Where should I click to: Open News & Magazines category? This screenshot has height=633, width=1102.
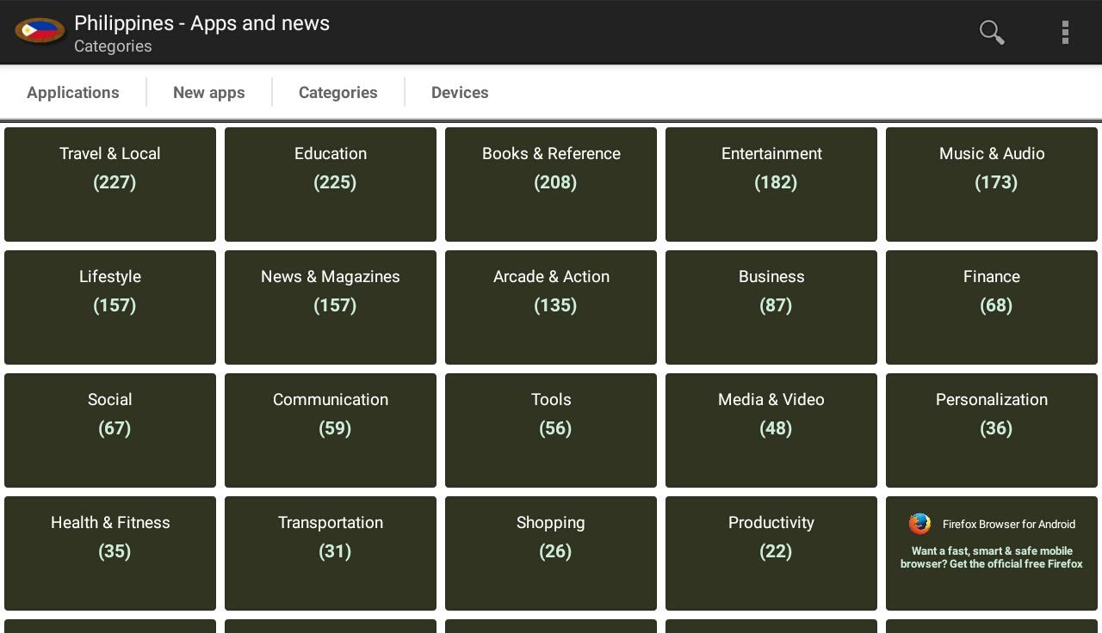pos(331,307)
